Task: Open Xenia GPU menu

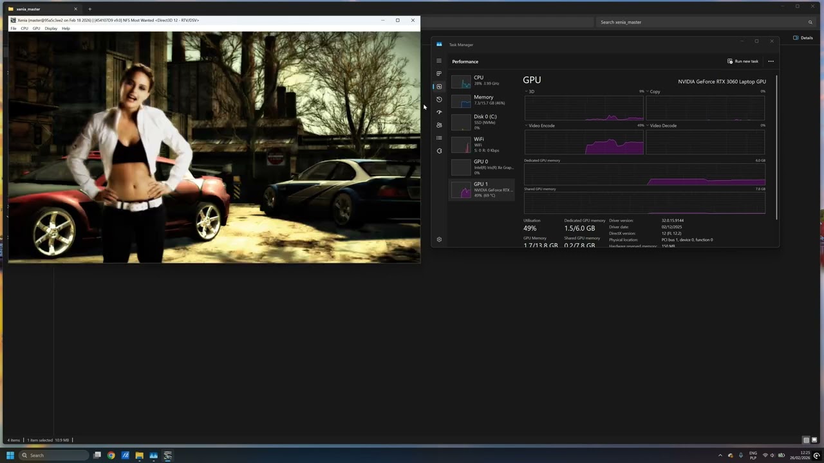Action: (36, 28)
